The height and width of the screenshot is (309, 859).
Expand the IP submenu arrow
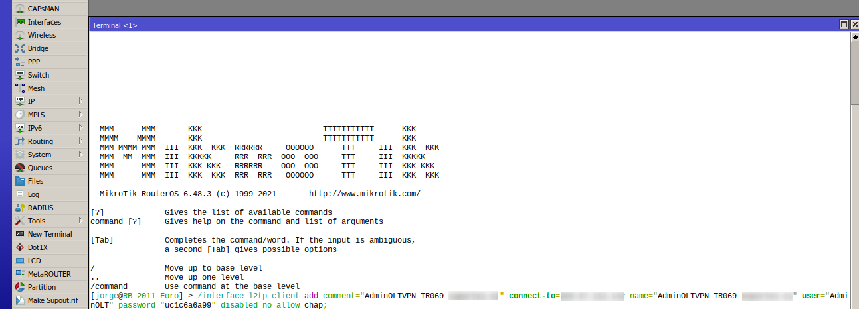pyautogui.click(x=80, y=101)
